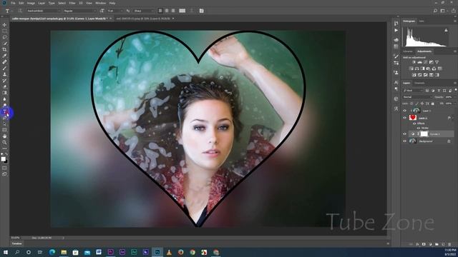This screenshot has height=257, width=458.
Task: Open Character and Paragraph panels button
Action: [202, 11]
